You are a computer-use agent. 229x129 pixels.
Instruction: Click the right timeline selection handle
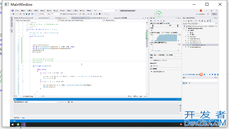[x=178, y=26]
